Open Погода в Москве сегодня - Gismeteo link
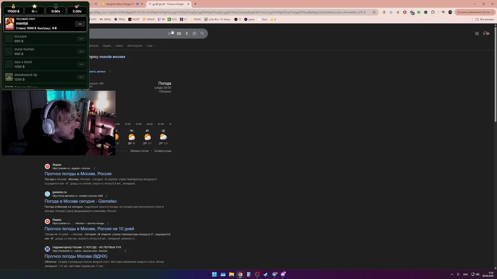This screenshot has height=279, width=497. click(80, 201)
